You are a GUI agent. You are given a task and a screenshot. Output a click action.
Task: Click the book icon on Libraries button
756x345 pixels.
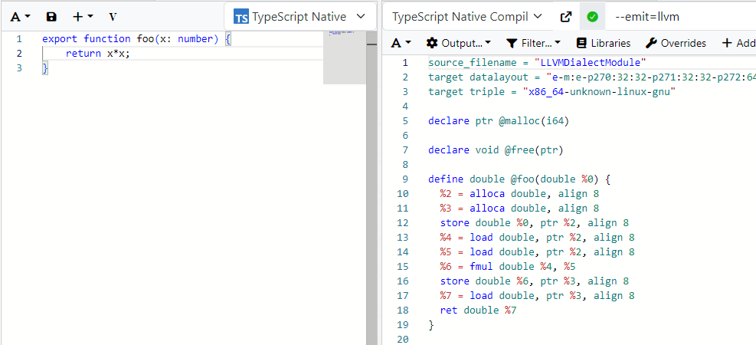coord(581,43)
